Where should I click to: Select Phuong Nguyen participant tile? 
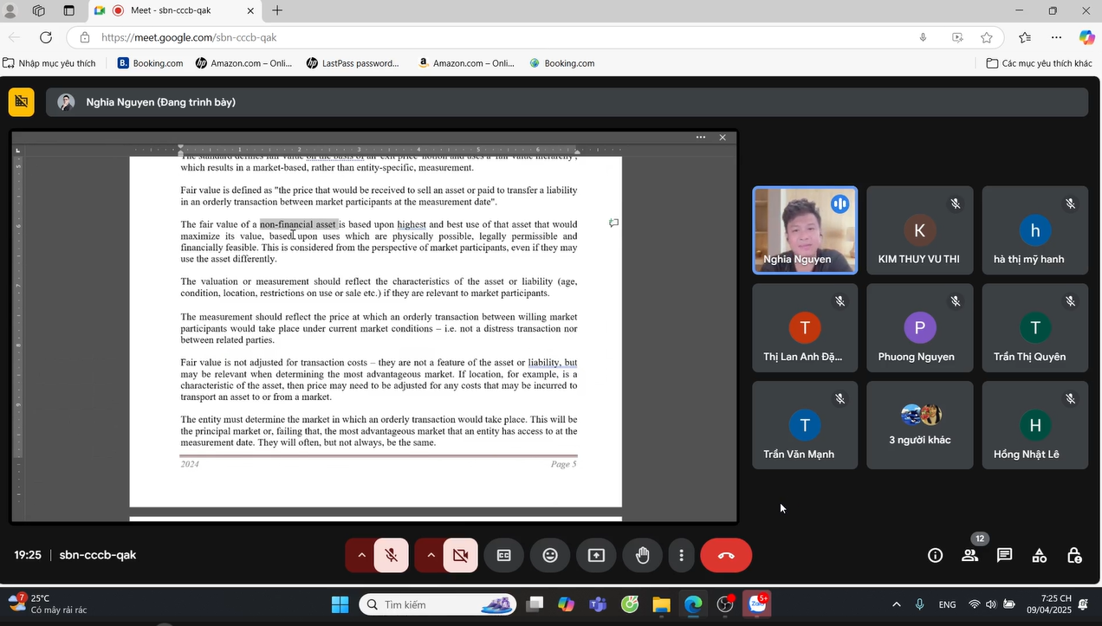click(x=919, y=328)
